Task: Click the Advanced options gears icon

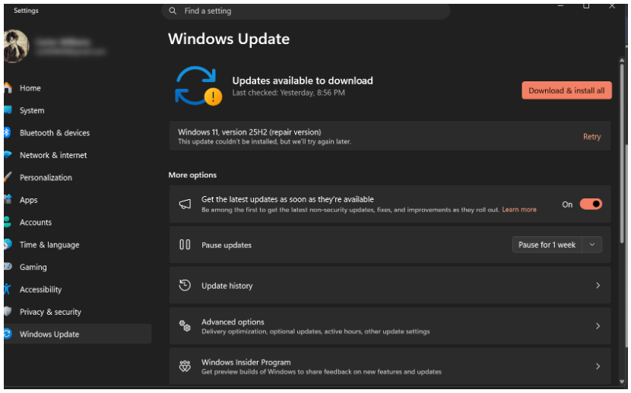Action: coord(185,325)
